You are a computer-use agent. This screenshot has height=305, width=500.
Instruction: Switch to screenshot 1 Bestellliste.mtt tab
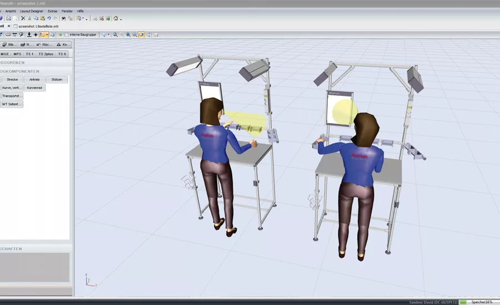tap(36, 27)
